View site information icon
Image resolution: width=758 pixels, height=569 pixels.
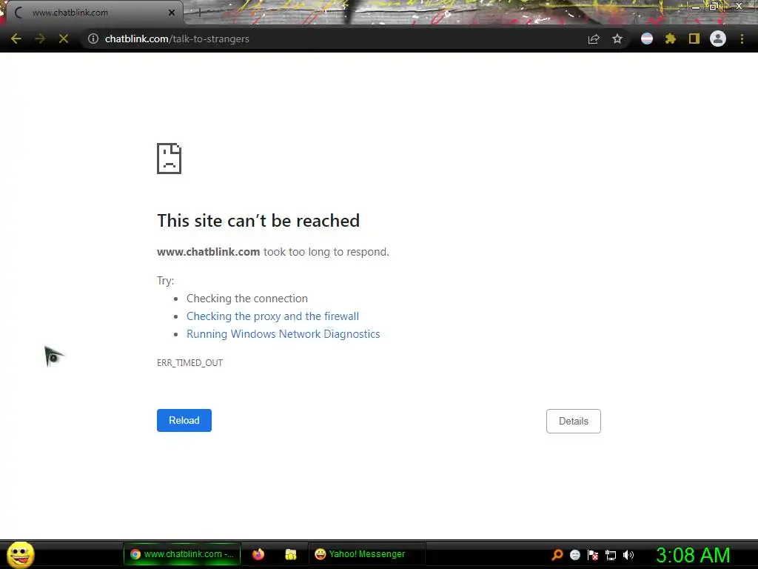click(x=93, y=39)
